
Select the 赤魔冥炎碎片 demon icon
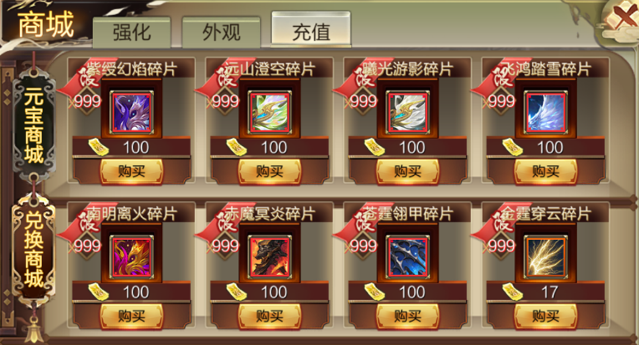tap(270, 257)
